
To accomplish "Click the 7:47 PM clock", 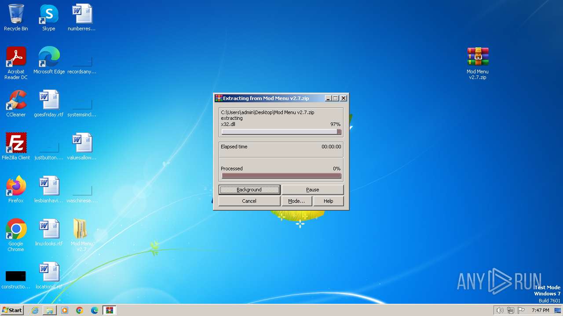I will [x=540, y=310].
